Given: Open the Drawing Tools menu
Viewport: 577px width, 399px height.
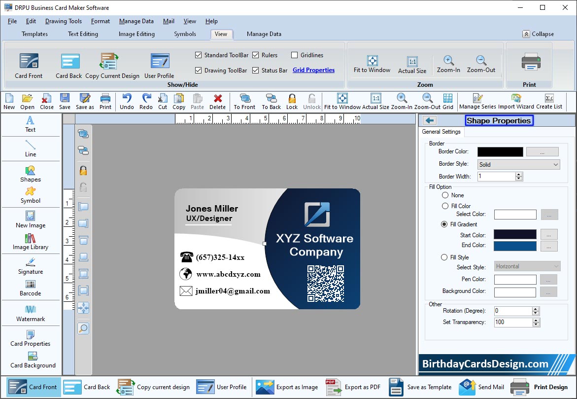Looking at the screenshot, I should click(63, 21).
